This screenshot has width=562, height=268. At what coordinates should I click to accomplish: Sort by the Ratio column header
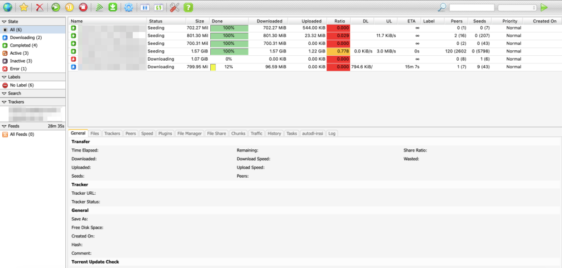click(339, 21)
